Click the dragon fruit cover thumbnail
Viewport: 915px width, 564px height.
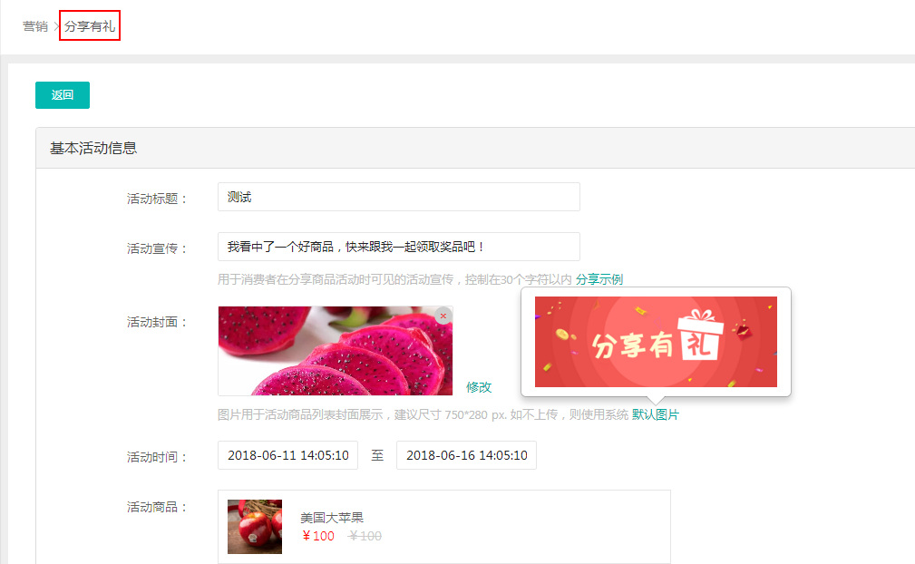tap(335, 351)
